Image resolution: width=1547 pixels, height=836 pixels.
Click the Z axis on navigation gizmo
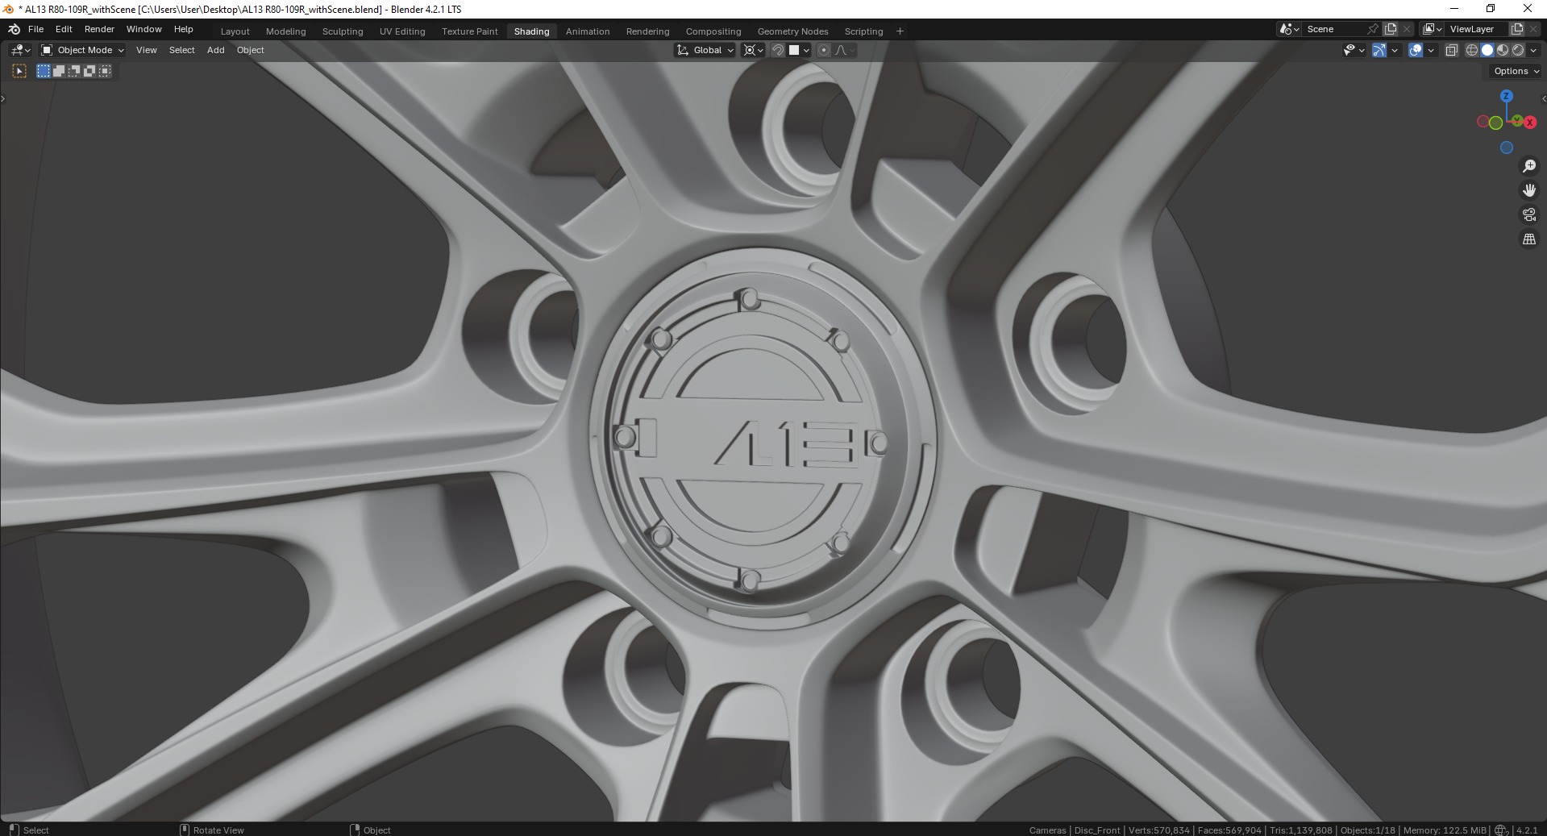tap(1506, 96)
